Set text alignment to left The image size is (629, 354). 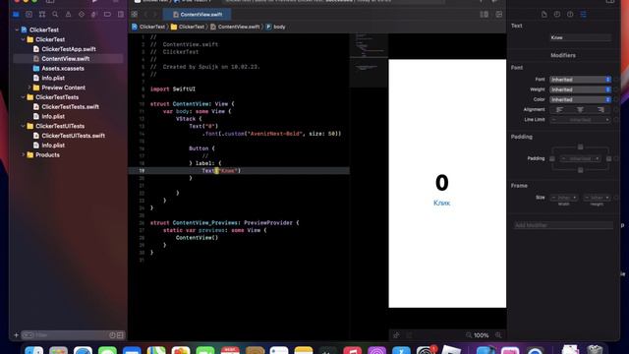click(x=559, y=109)
